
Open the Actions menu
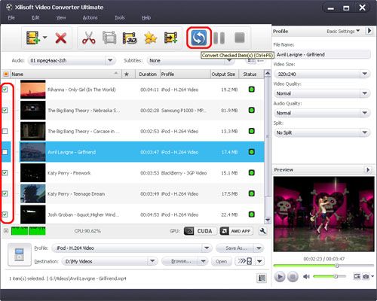[90, 17]
